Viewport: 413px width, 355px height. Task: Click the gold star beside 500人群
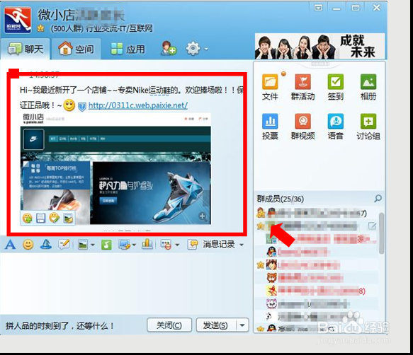[40, 28]
